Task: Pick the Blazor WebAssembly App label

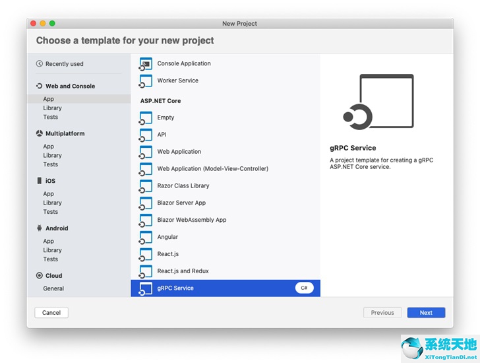Action: coord(192,220)
